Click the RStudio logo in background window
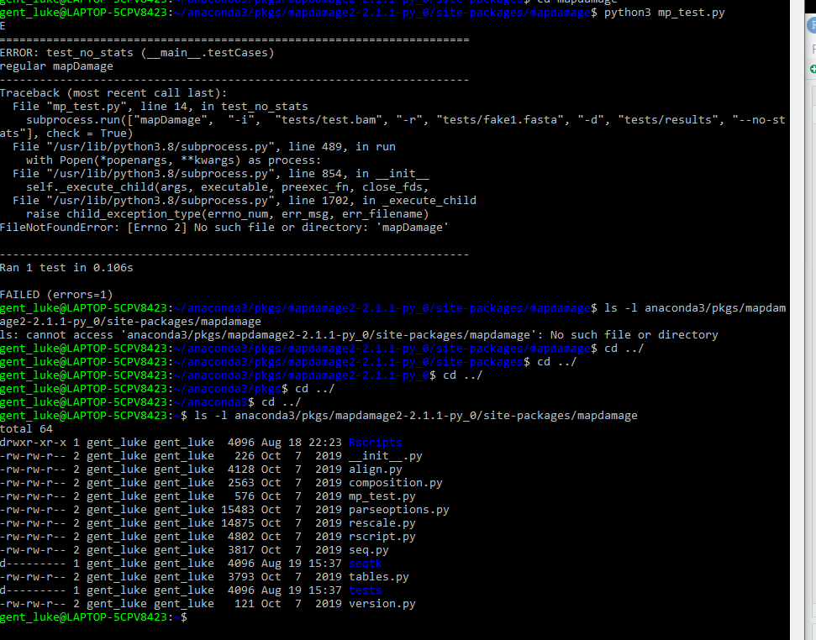 click(812, 25)
